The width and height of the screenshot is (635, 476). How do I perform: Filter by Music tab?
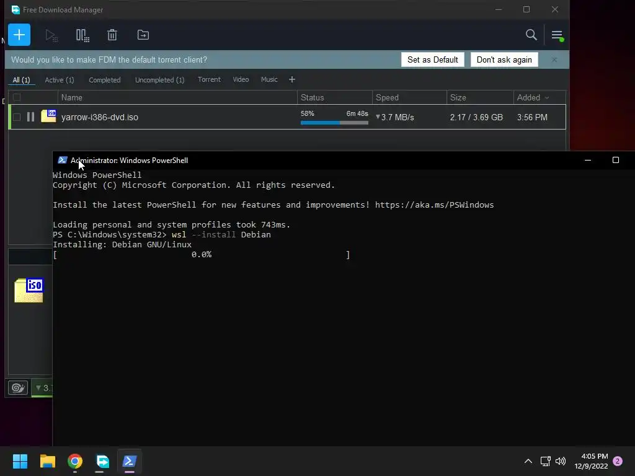coord(269,79)
